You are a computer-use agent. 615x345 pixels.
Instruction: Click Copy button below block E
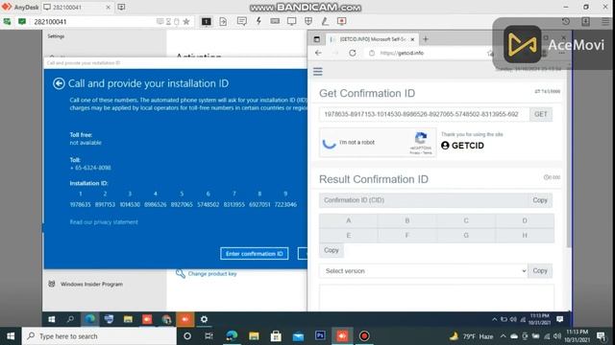click(332, 250)
